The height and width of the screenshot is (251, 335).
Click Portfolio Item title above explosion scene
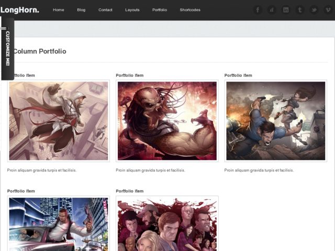pos(238,75)
